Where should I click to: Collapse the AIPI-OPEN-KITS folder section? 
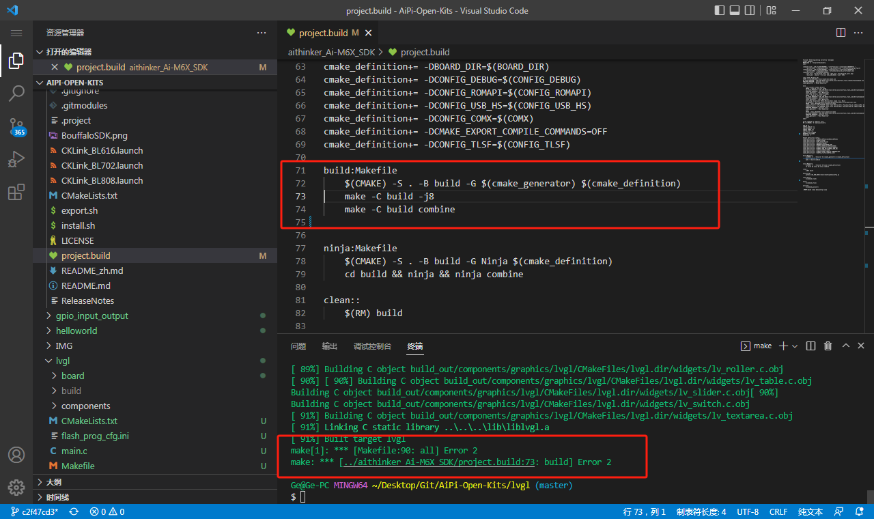[155, 82]
